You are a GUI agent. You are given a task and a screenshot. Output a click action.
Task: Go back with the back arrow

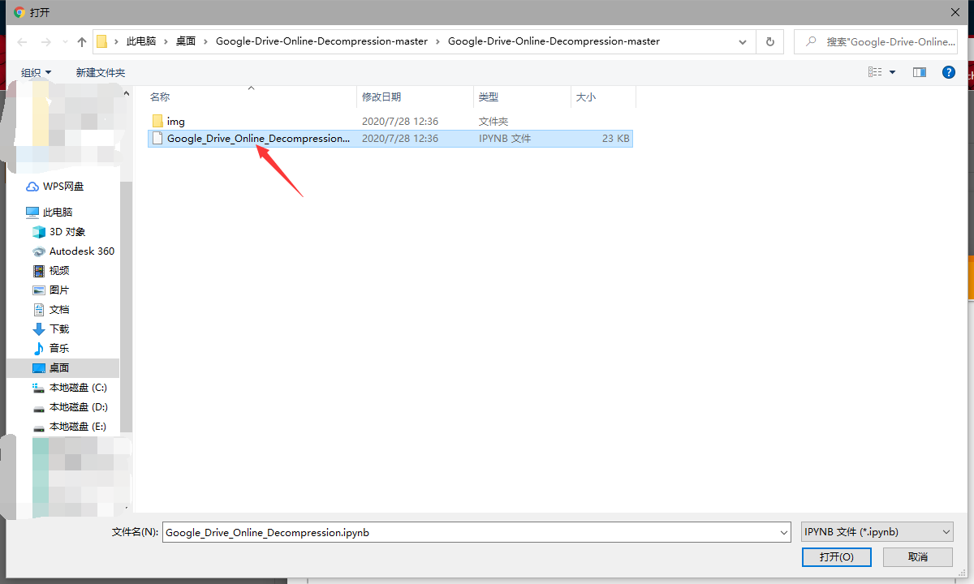pyautogui.click(x=22, y=41)
